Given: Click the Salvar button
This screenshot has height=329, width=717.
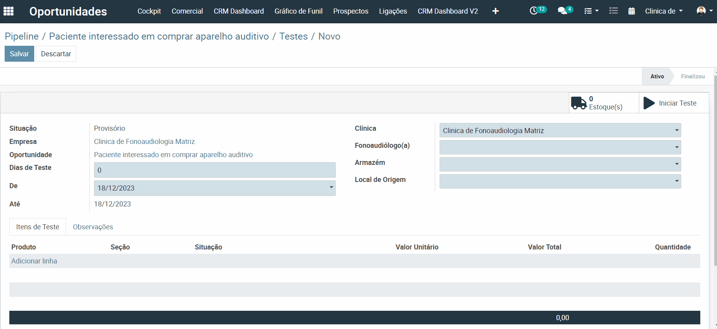Looking at the screenshot, I should point(19,54).
